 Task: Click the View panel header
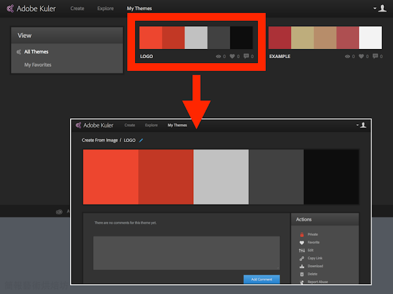click(x=67, y=36)
